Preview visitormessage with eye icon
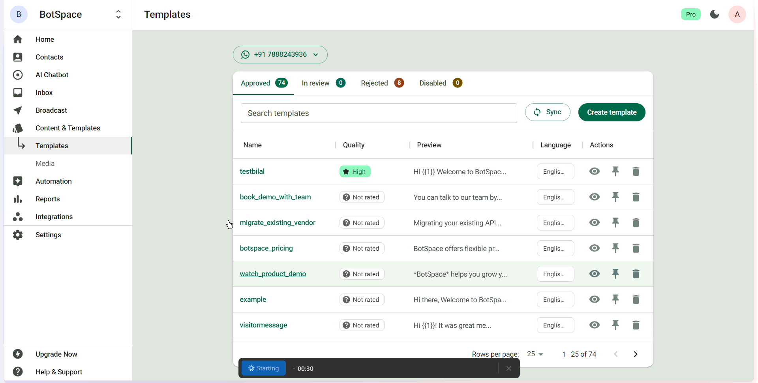Image resolution: width=758 pixels, height=383 pixels. coord(595,325)
